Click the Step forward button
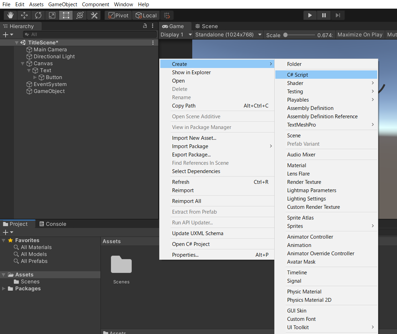 338,15
